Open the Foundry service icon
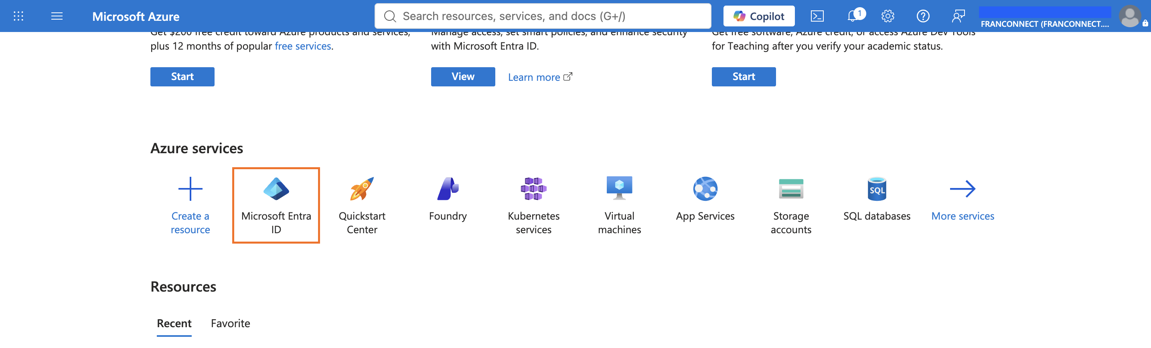1151x348 pixels. 448,189
